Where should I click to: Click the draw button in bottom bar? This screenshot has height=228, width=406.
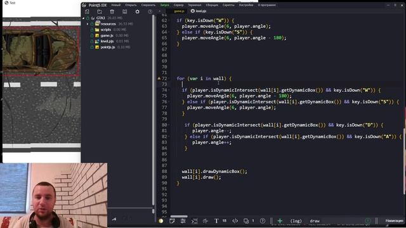(x=315, y=221)
